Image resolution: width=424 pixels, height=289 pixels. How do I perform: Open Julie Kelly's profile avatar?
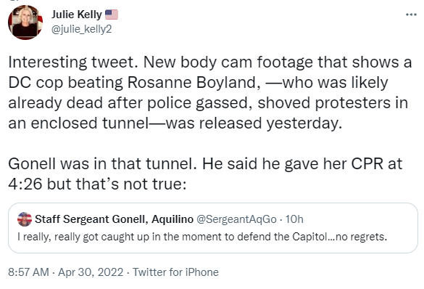pos(25,23)
